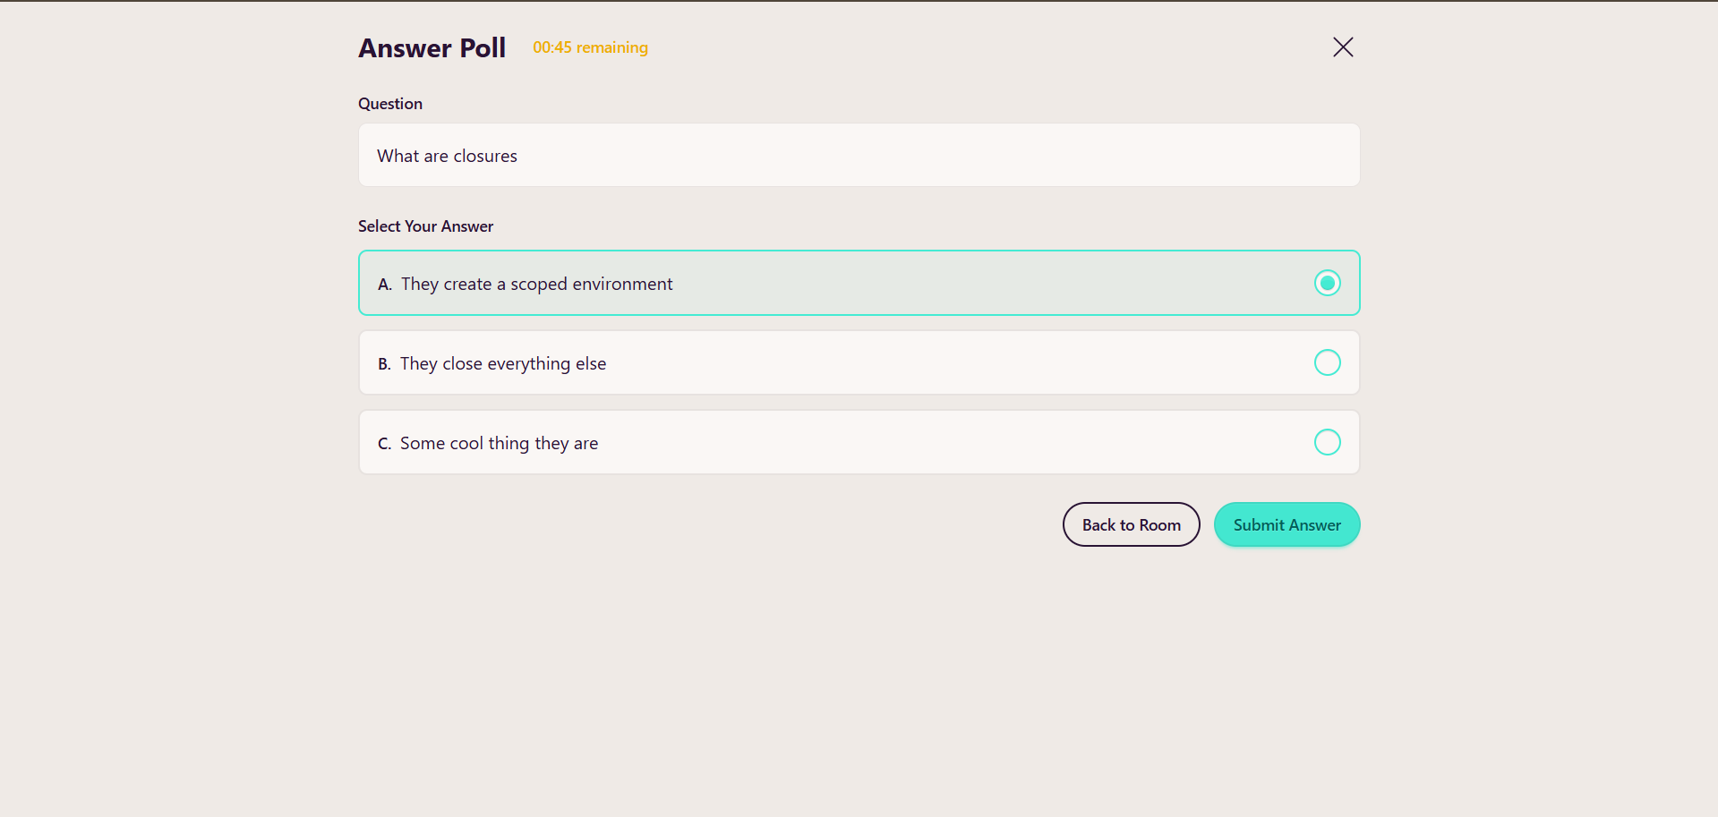Viewport: 1718px width, 817px height.
Task: Click the 00:45 remaining timer
Action: (590, 47)
